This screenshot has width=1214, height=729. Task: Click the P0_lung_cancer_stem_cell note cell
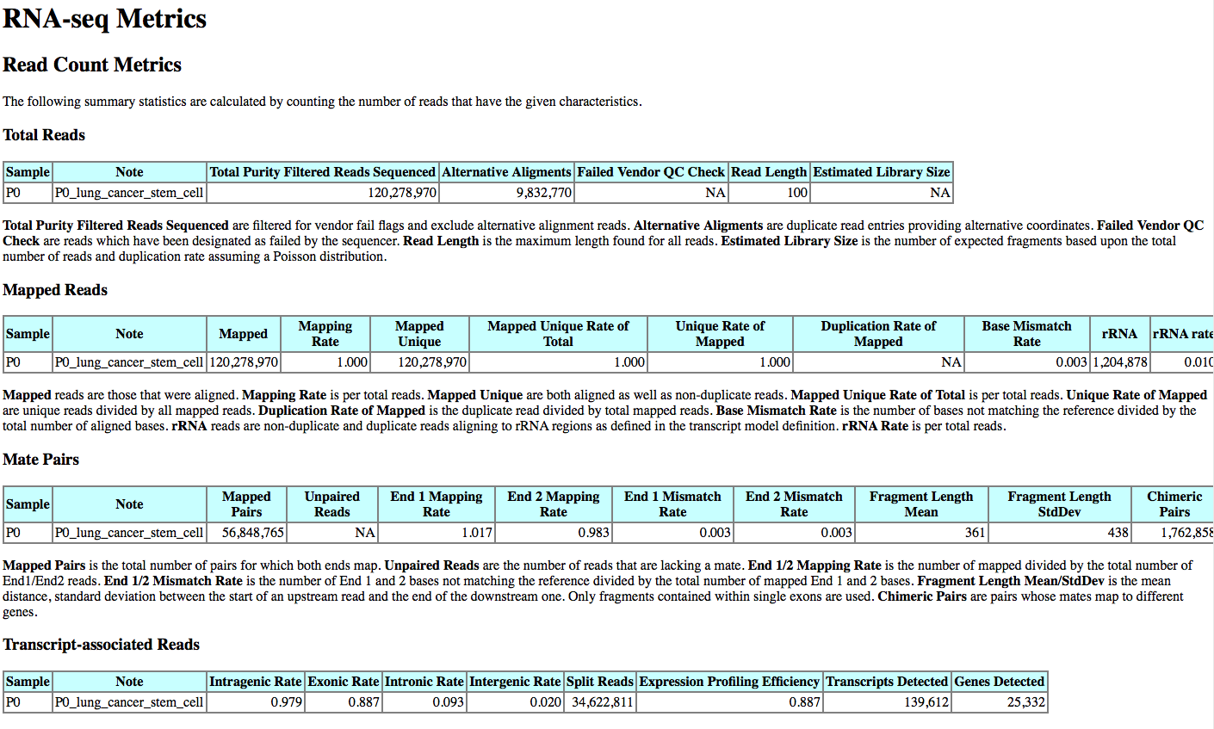click(129, 192)
